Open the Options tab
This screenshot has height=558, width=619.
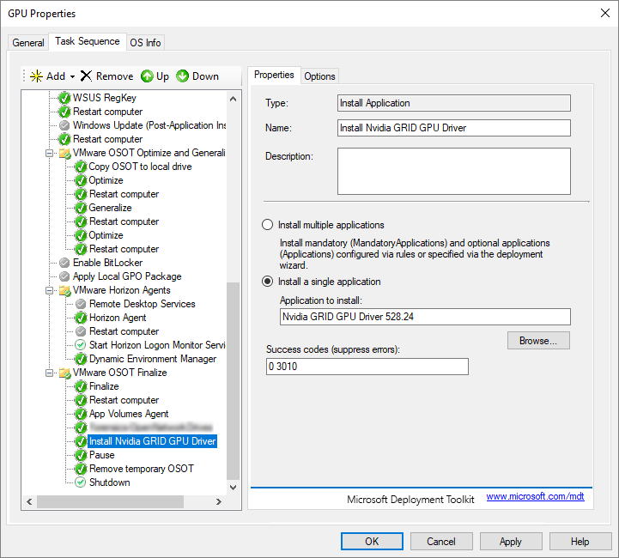pos(319,76)
